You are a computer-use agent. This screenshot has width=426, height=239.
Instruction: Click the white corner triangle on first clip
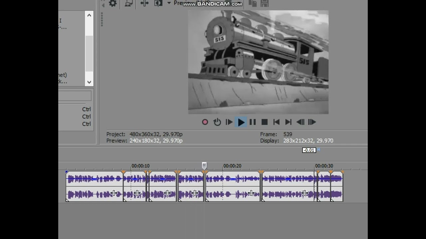pyautogui.click(x=67, y=200)
